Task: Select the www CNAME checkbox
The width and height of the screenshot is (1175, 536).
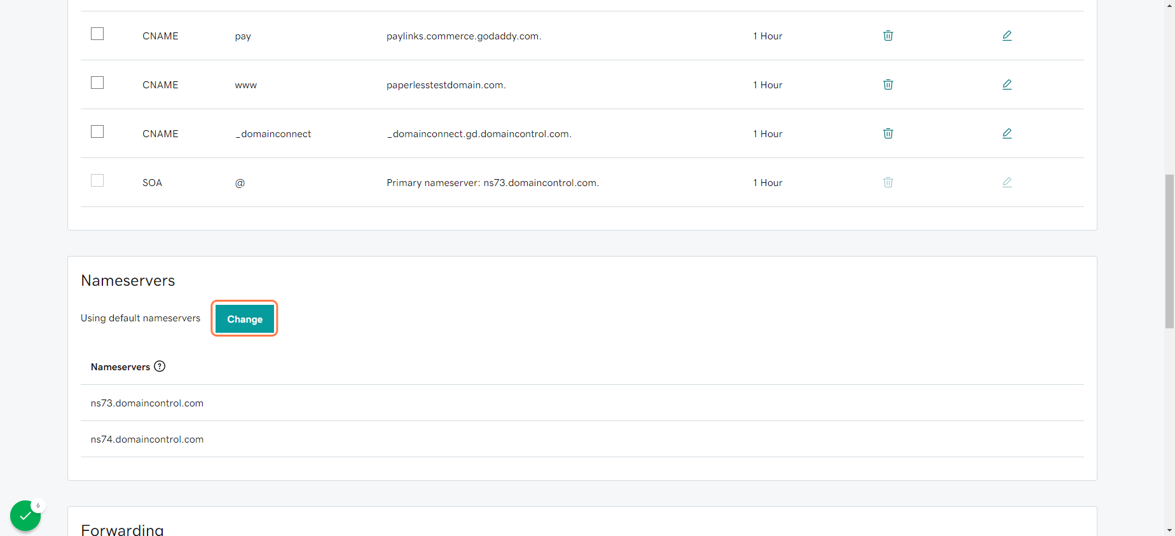Action: (97, 83)
